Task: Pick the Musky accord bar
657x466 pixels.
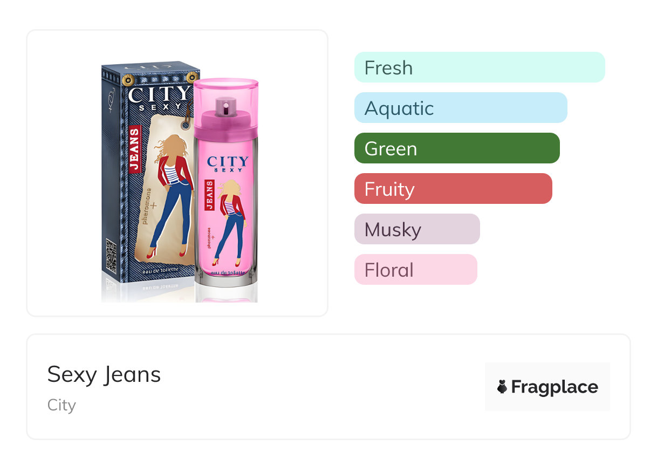Action: 417,229
